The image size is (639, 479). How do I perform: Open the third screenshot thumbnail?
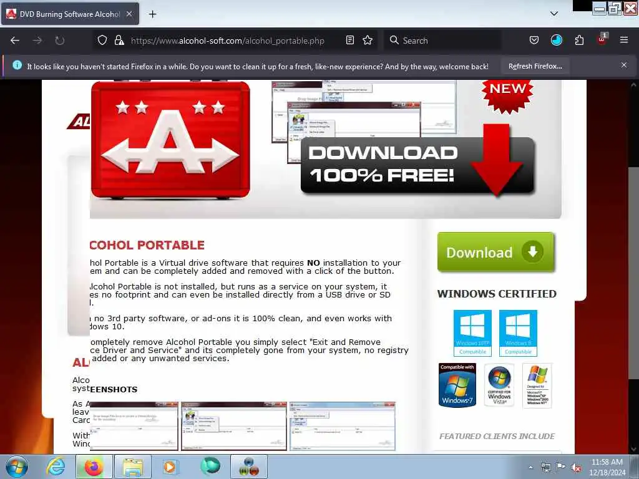(x=343, y=426)
